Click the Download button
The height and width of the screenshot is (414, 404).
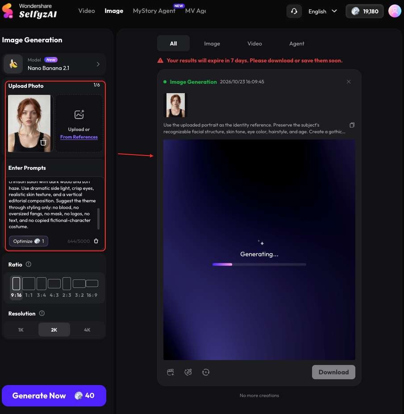[333, 372]
